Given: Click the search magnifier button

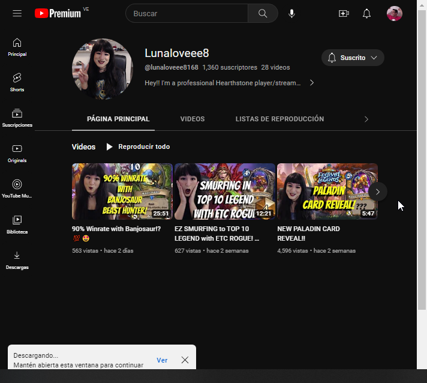Looking at the screenshot, I should coord(263,13).
